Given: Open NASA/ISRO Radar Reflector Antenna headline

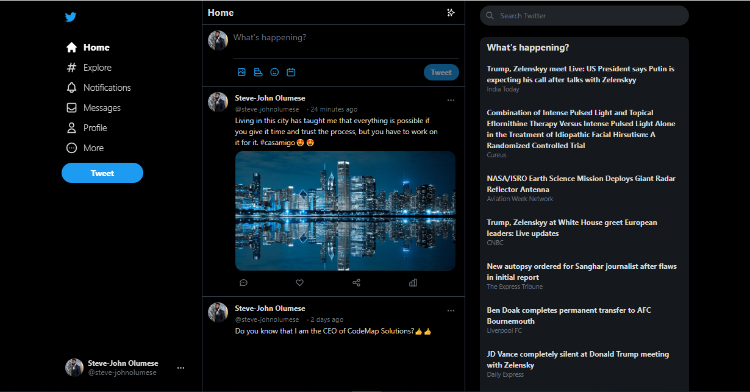Looking at the screenshot, I should click(581, 184).
